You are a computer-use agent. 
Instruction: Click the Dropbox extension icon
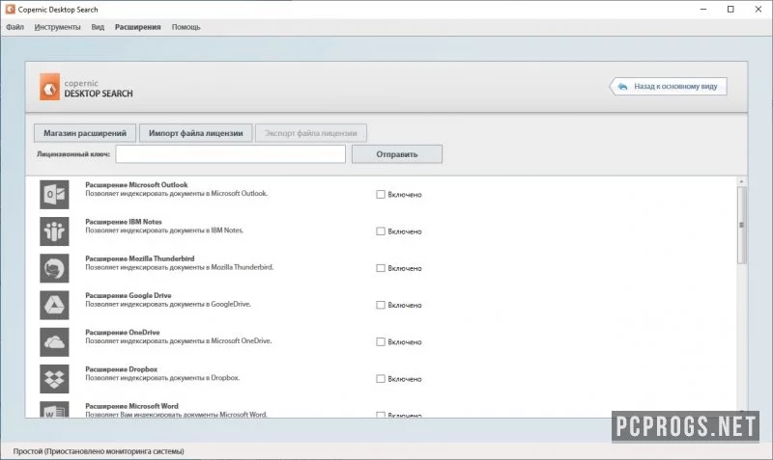tap(54, 379)
